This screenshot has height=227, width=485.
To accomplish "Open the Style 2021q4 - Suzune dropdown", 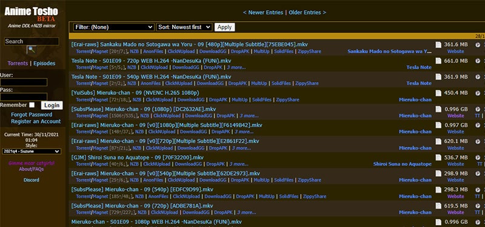I will click(32, 151).
